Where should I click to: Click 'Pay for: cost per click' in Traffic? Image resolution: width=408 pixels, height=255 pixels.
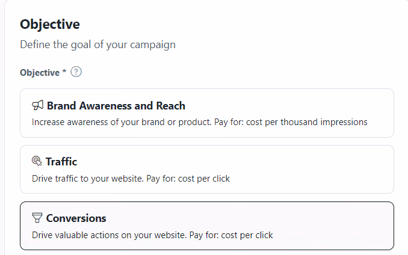[x=188, y=179]
